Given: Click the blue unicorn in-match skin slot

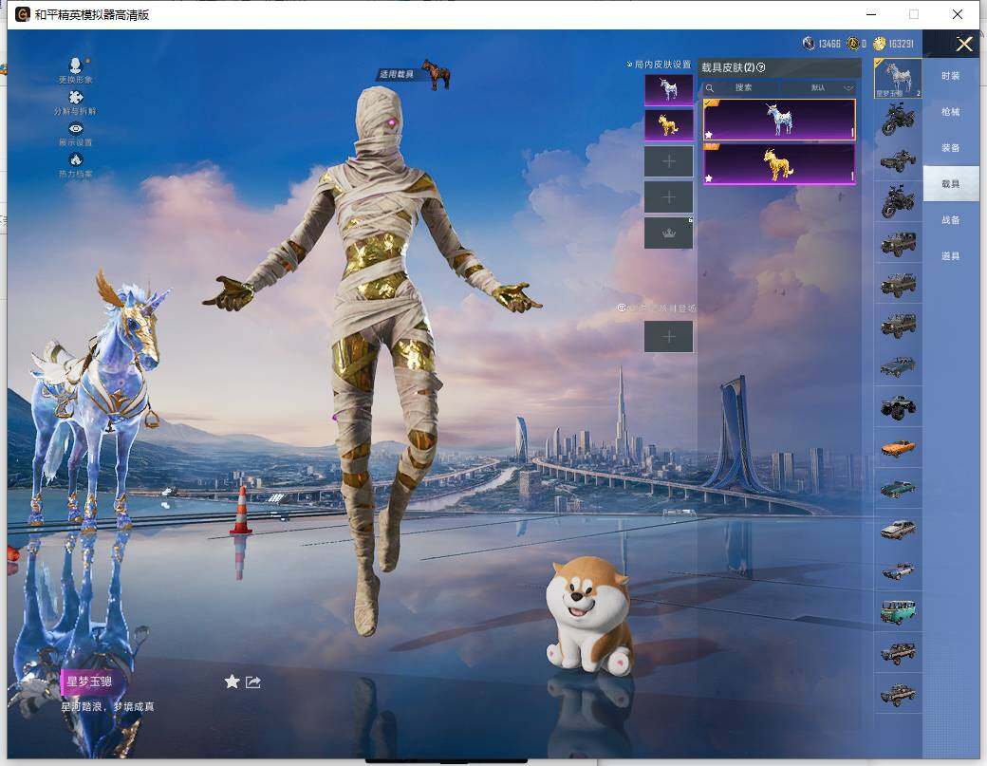Looking at the screenshot, I should pyautogui.click(x=668, y=89).
